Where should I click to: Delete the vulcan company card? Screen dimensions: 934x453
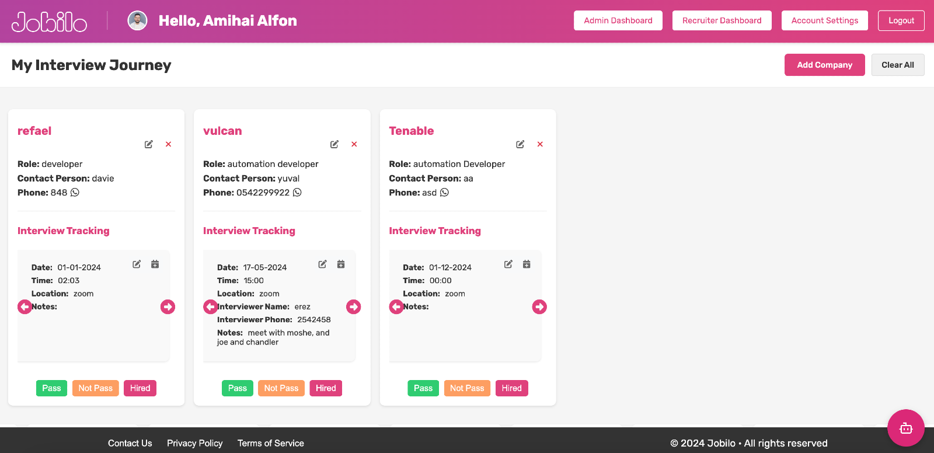pos(354,144)
